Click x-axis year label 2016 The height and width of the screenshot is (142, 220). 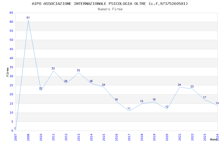tap(116, 137)
